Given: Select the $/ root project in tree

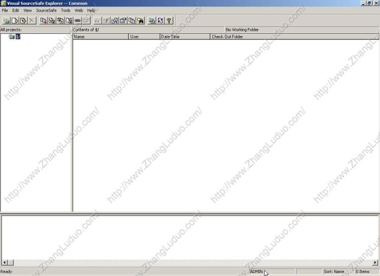Looking at the screenshot, I should click(x=18, y=37).
